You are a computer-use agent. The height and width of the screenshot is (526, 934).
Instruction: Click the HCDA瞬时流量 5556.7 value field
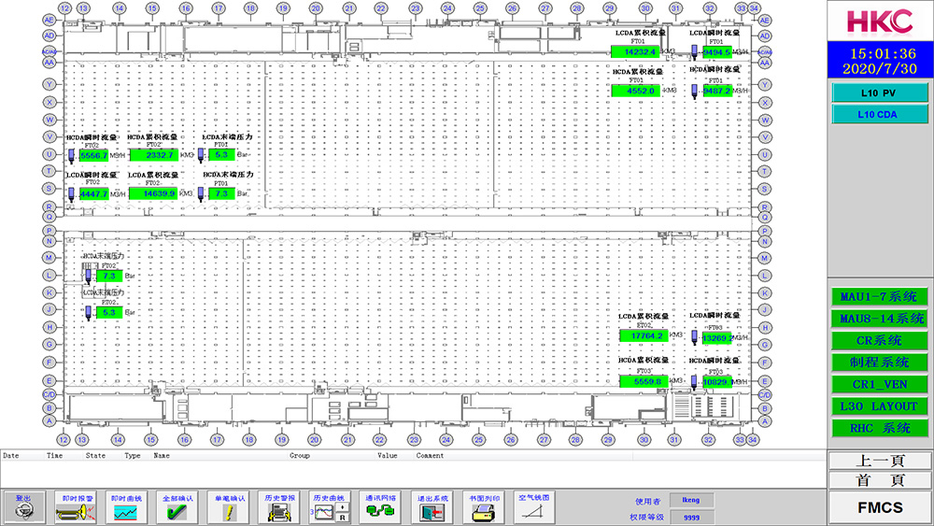pyautogui.click(x=94, y=155)
